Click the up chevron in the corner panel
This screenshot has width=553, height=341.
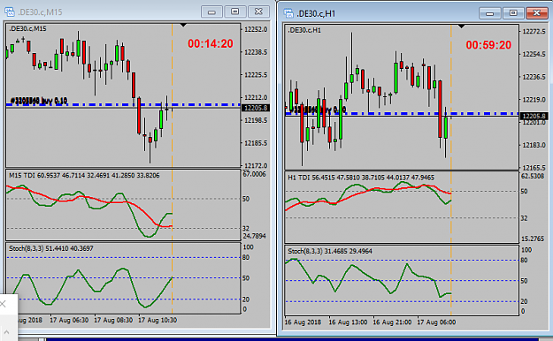6,332
